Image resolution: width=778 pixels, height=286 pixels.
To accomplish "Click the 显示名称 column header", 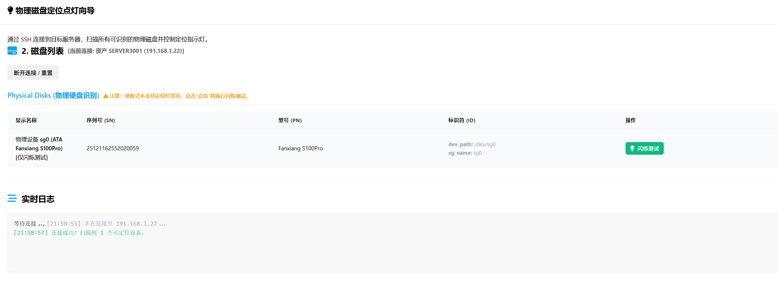I will point(26,120).
